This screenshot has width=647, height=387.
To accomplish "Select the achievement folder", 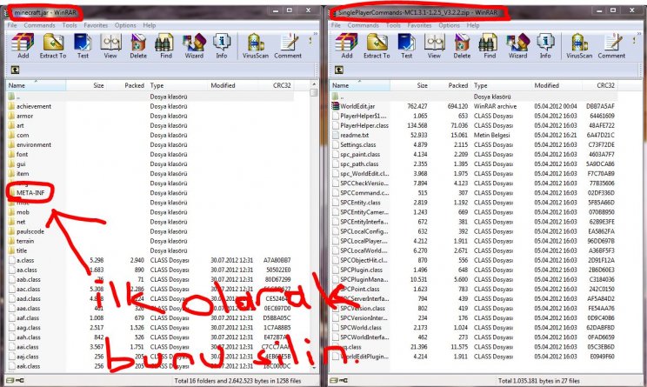I will [30, 106].
